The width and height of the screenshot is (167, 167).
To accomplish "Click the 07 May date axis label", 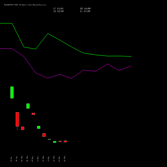I will tap(32, 159).
